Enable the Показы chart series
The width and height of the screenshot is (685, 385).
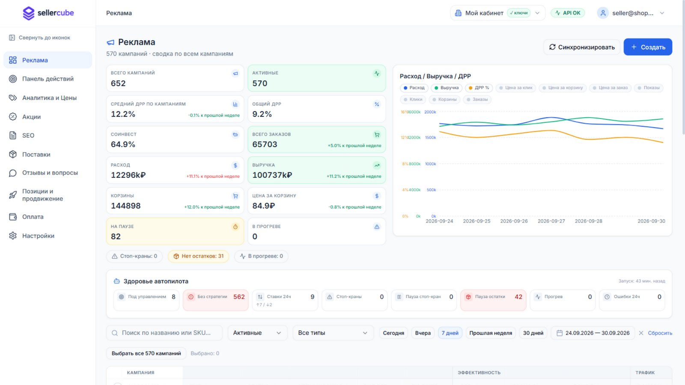(x=649, y=88)
